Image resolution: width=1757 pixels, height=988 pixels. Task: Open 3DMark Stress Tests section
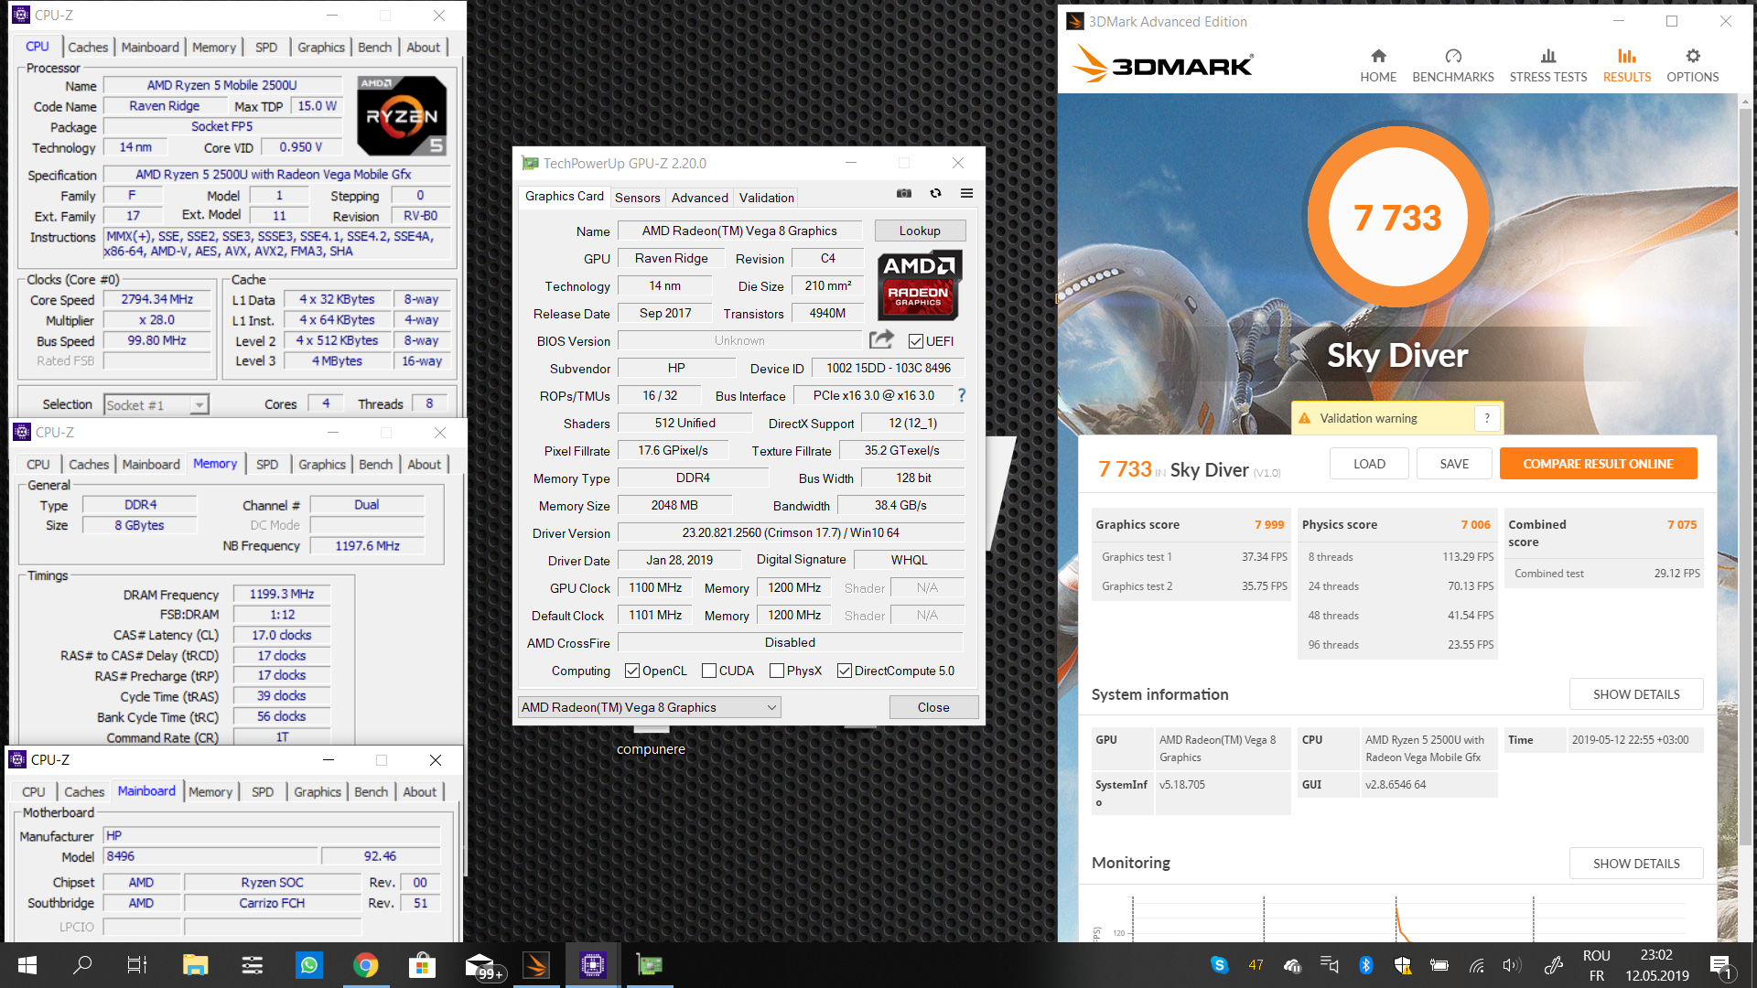click(x=1548, y=66)
